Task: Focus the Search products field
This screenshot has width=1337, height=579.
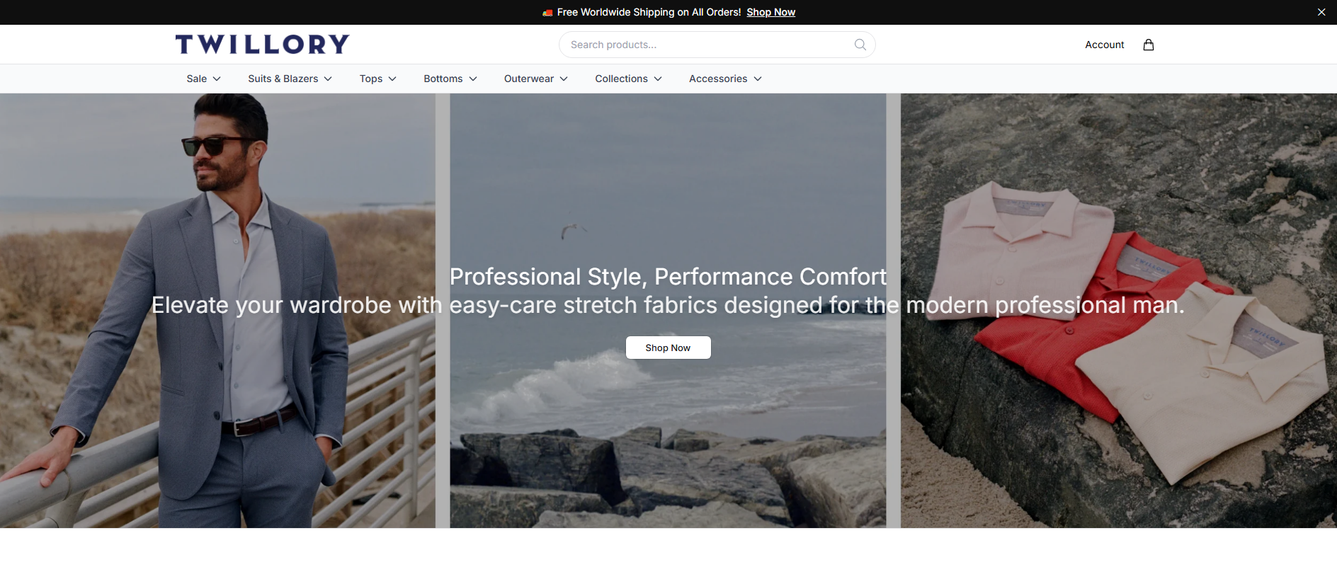Action: tap(717, 45)
